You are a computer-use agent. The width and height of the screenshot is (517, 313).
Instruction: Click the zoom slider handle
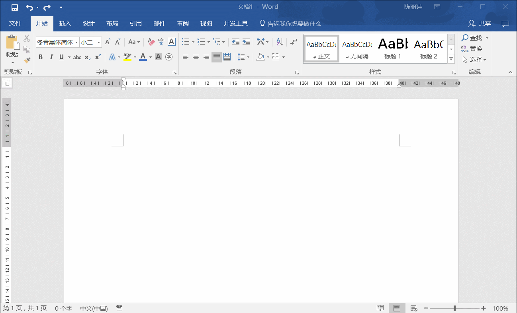click(x=454, y=308)
